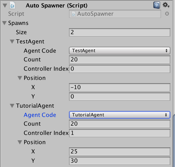Viewport: 175px width, 167px height.
Task: Collapse the TutorialAgent element foldout
Action: point(12,106)
